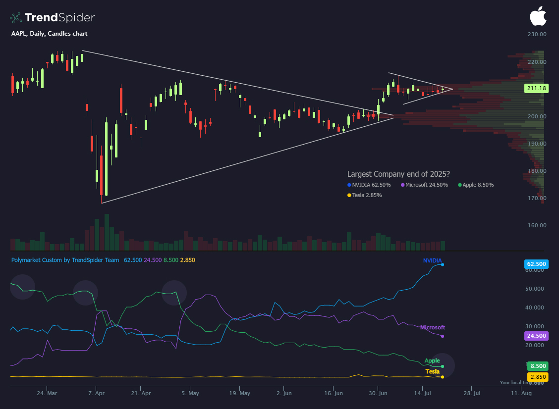Click the blue 62.500 indicator header value
The height and width of the screenshot is (409, 559).
(x=133, y=260)
